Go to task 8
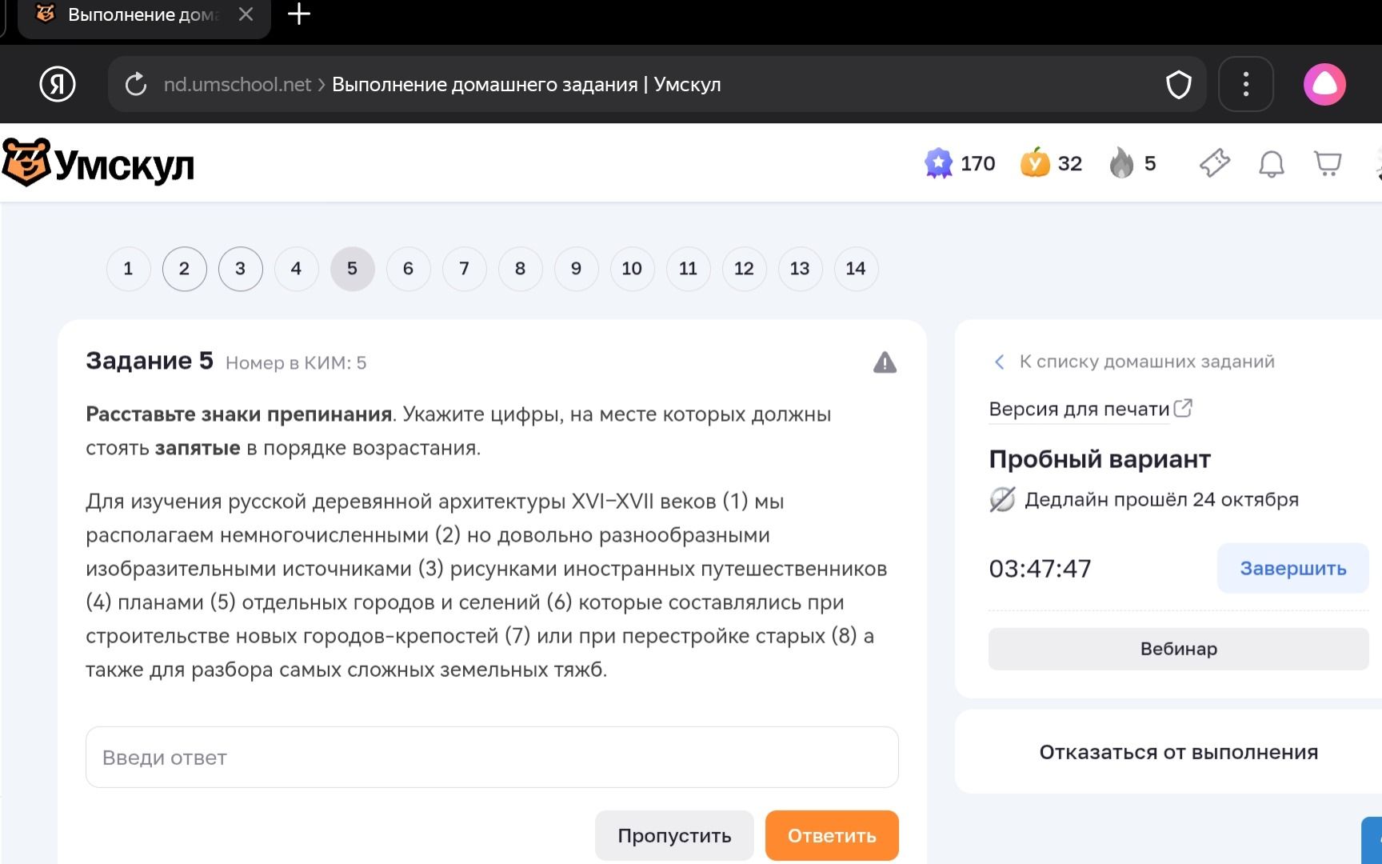Screen dimensions: 1382x864 click(x=520, y=269)
